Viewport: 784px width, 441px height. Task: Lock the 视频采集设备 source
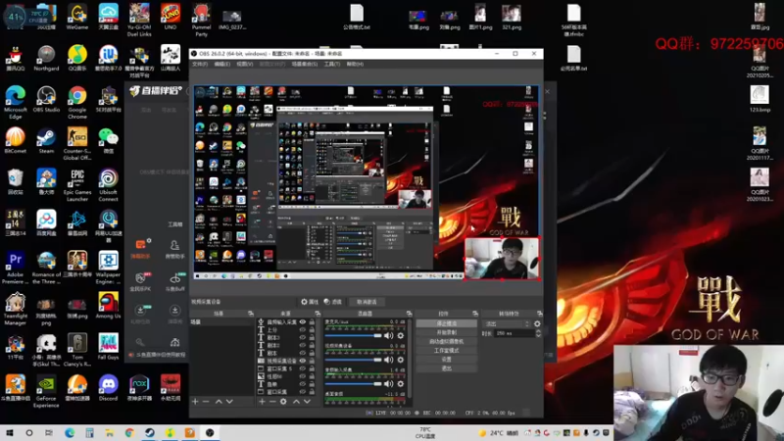[x=312, y=361]
